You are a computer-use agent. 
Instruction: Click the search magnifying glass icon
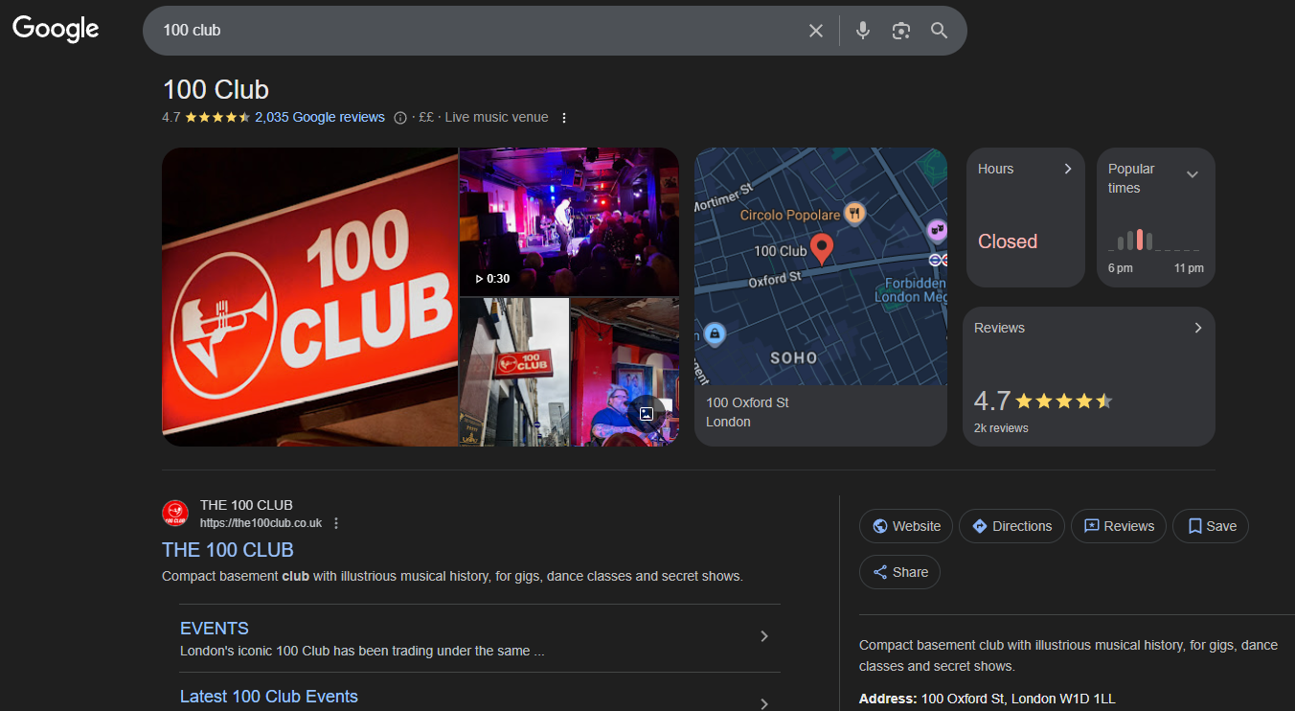(x=939, y=30)
